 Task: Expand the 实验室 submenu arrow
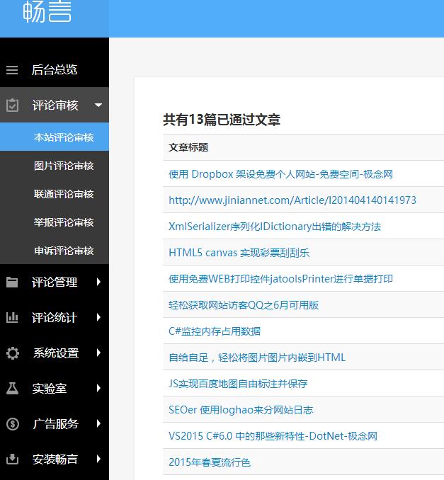(98, 388)
